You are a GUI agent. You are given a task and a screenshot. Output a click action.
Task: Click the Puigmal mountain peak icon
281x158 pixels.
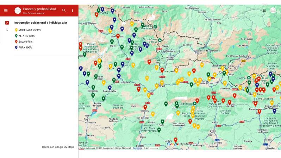click(x=249, y=78)
